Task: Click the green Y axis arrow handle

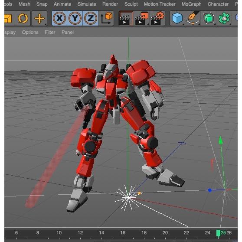Action: click(x=221, y=140)
